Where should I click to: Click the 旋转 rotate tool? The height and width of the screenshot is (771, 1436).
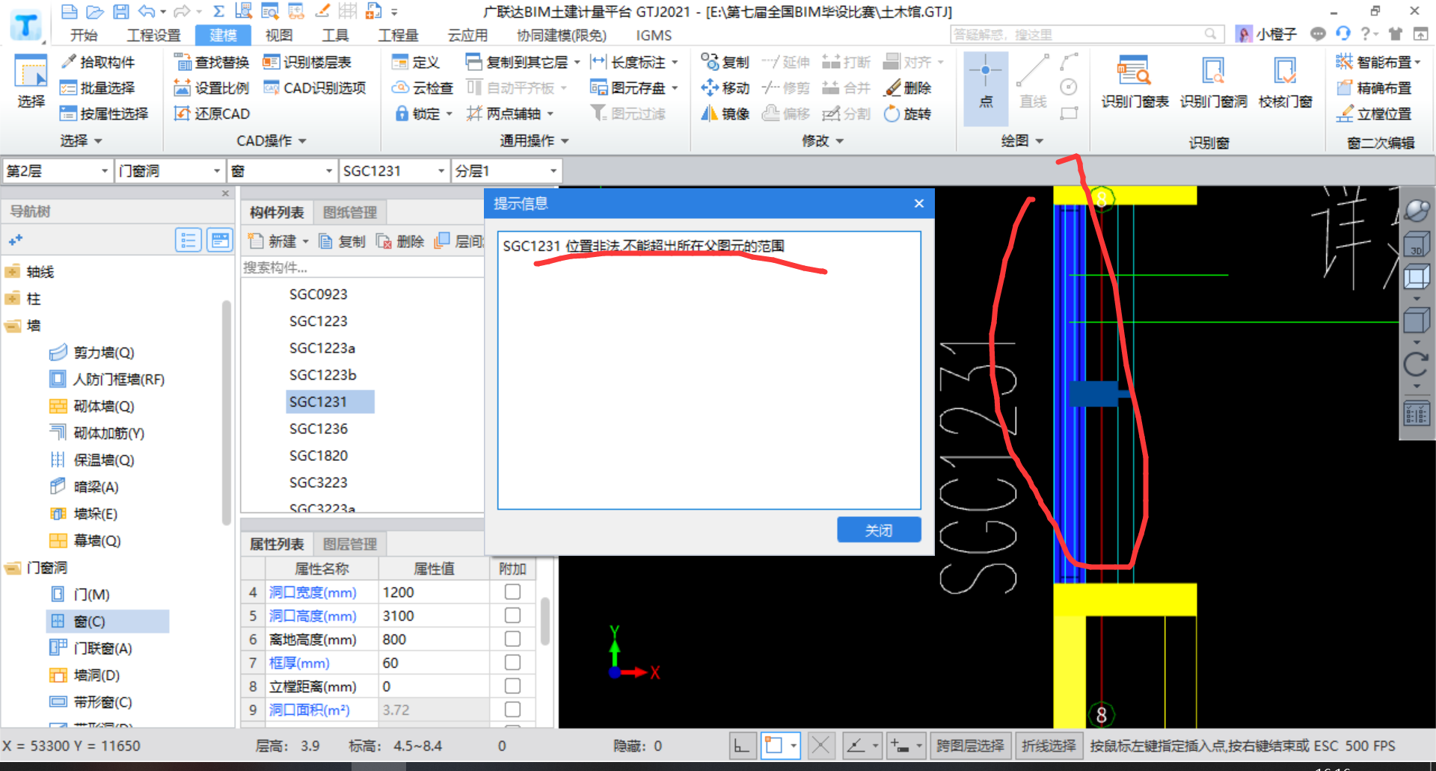coord(907,114)
